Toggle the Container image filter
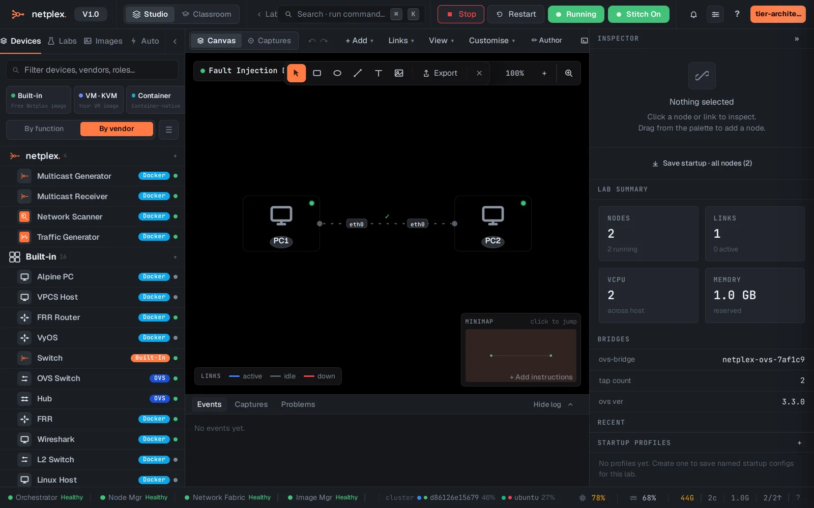814x508 pixels. click(x=155, y=100)
